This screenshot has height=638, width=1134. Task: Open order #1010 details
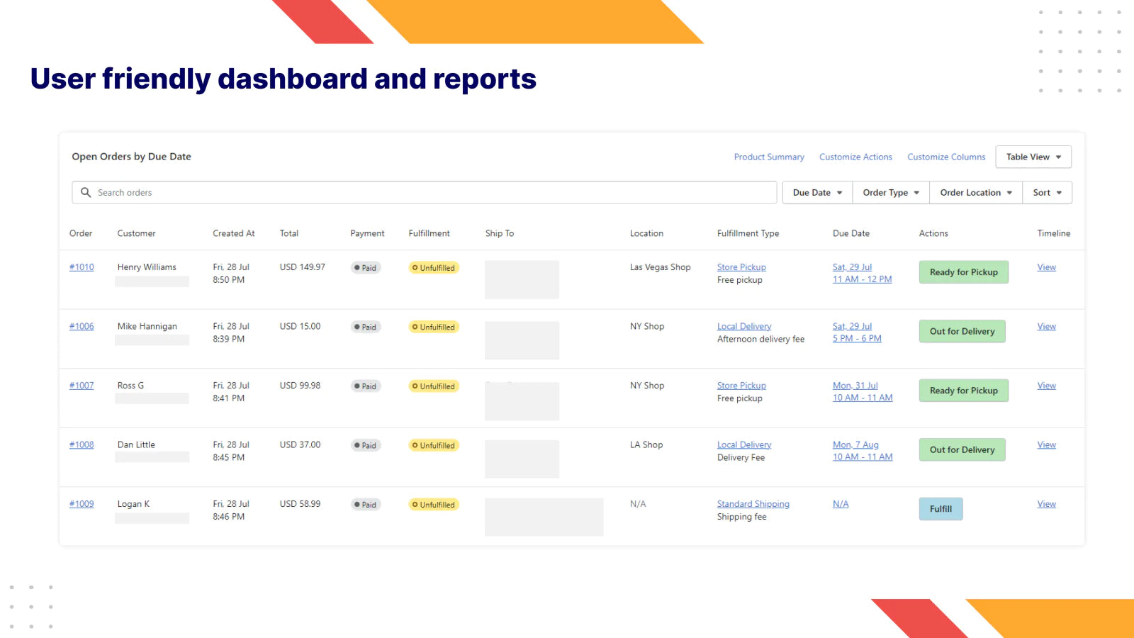[82, 267]
